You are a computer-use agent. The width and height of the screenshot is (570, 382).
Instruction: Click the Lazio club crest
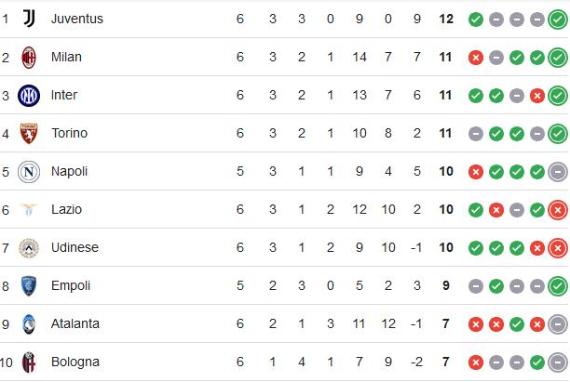tap(29, 210)
